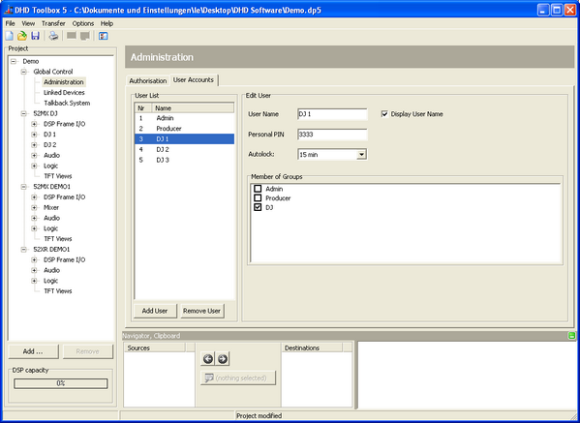580x423 pixels.
Task: Enable the Admin group checkbox
Action: [258, 189]
